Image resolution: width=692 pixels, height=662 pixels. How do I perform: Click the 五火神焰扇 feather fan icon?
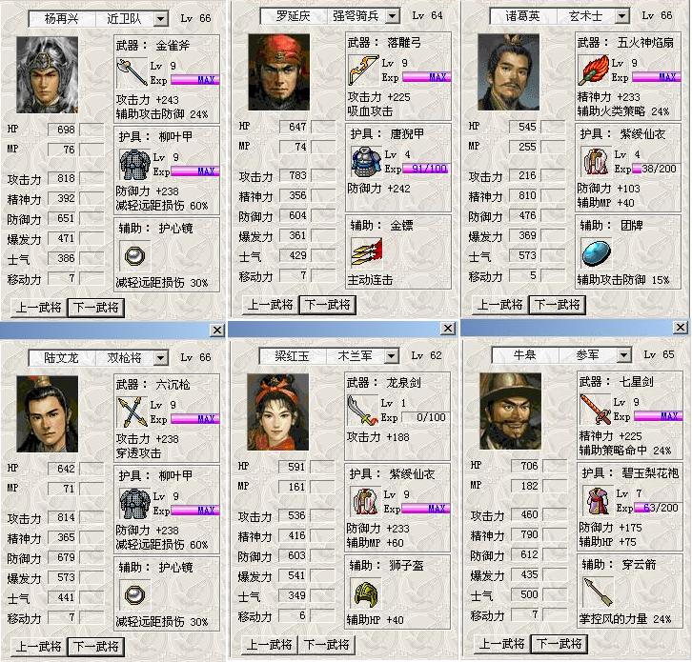593,70
